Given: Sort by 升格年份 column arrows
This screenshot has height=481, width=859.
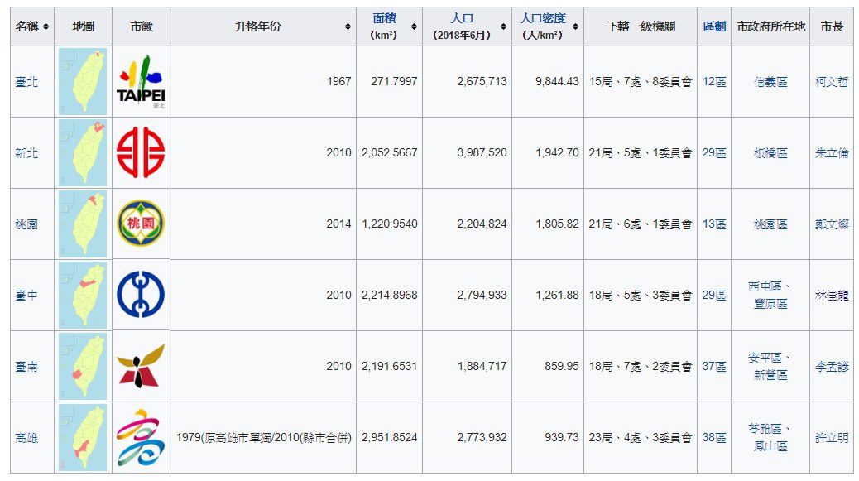Looking at the screenshot, I should tap(348, 26).
